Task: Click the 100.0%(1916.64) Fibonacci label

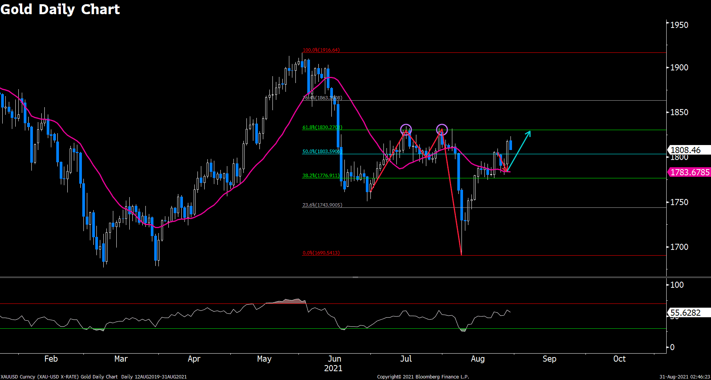Action: pyautogui.click(x=321, y=50)
